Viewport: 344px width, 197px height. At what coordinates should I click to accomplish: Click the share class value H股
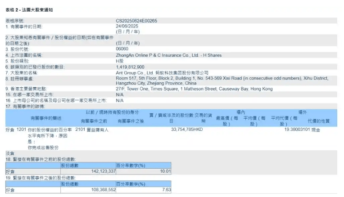coord(120,61)
